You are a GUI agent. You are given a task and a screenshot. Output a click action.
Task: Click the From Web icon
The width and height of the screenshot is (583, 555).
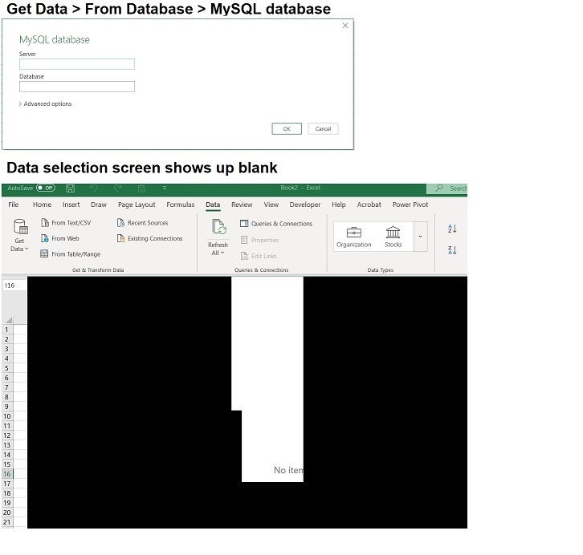(x=45, y=238)
